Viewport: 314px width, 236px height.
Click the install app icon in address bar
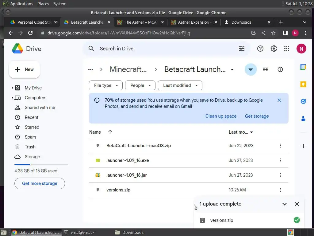pyautogui.click(x=254, y=33)
